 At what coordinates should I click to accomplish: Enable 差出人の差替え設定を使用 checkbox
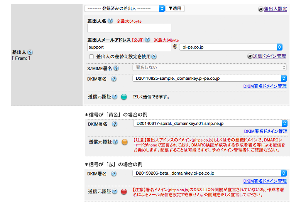[91, 57]
